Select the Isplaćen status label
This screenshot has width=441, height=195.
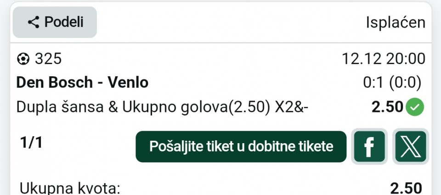click(x=396, y=22)
